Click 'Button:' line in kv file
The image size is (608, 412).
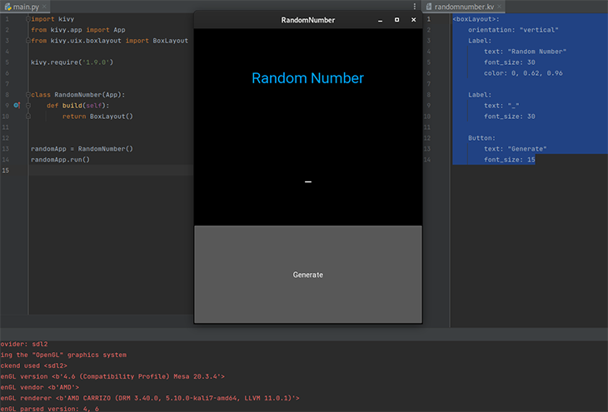pos(481,138)
